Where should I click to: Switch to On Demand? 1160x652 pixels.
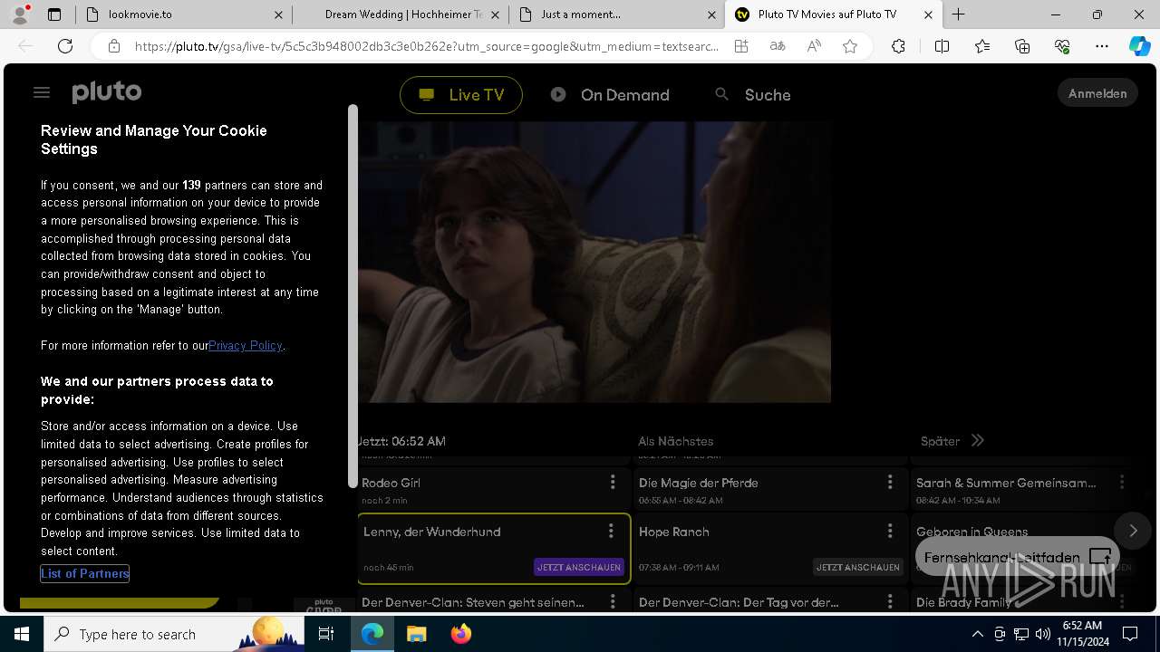610,95
